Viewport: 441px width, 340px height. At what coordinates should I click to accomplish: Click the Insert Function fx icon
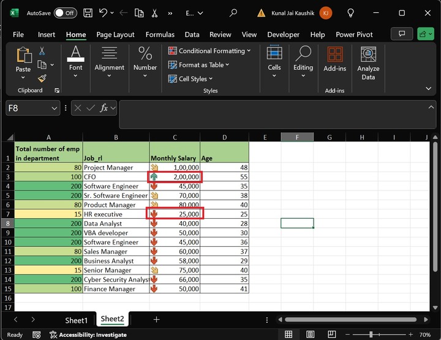pyautogui.click(x=105, y=108)
